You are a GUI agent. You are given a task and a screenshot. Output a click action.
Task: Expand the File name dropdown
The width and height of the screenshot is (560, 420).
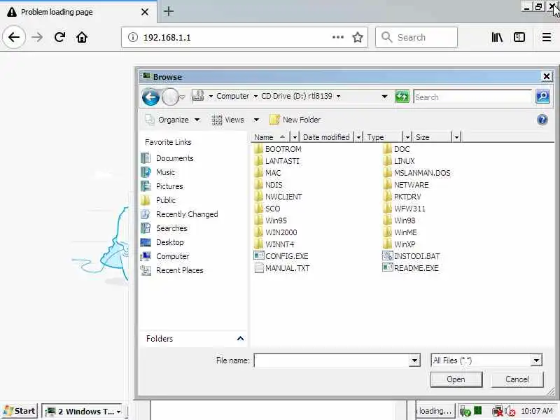(414, 360)
